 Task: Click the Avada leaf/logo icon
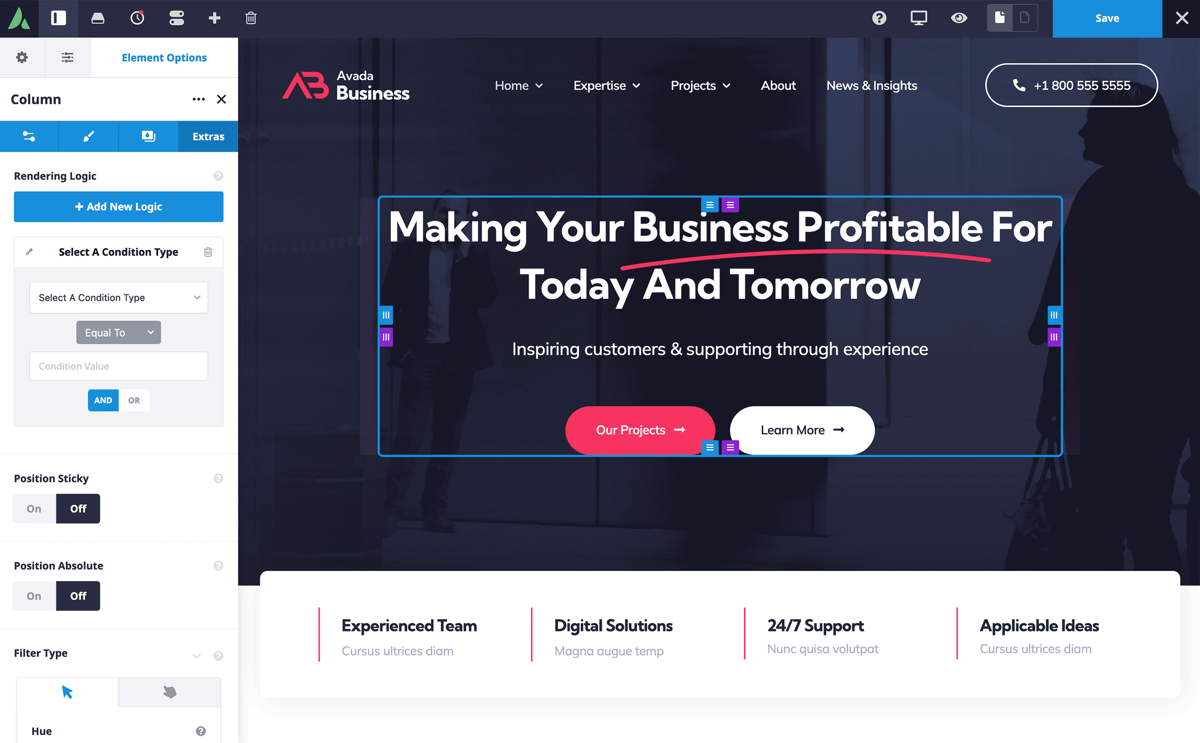pyautogui.click(x=19, y=18)
